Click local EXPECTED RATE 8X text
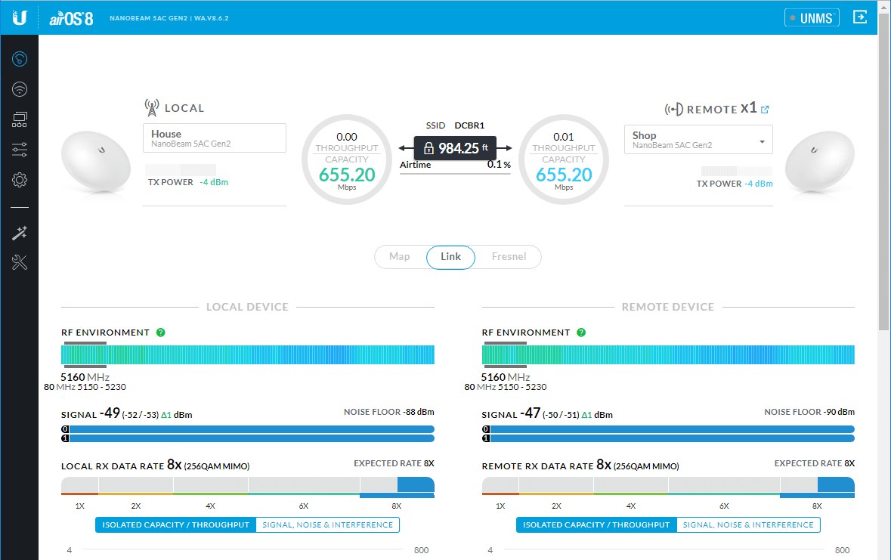 [394, 463]
